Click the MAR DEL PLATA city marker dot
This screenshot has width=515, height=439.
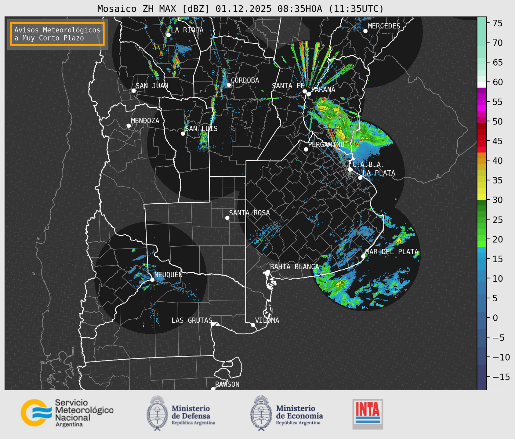[363, 256]
